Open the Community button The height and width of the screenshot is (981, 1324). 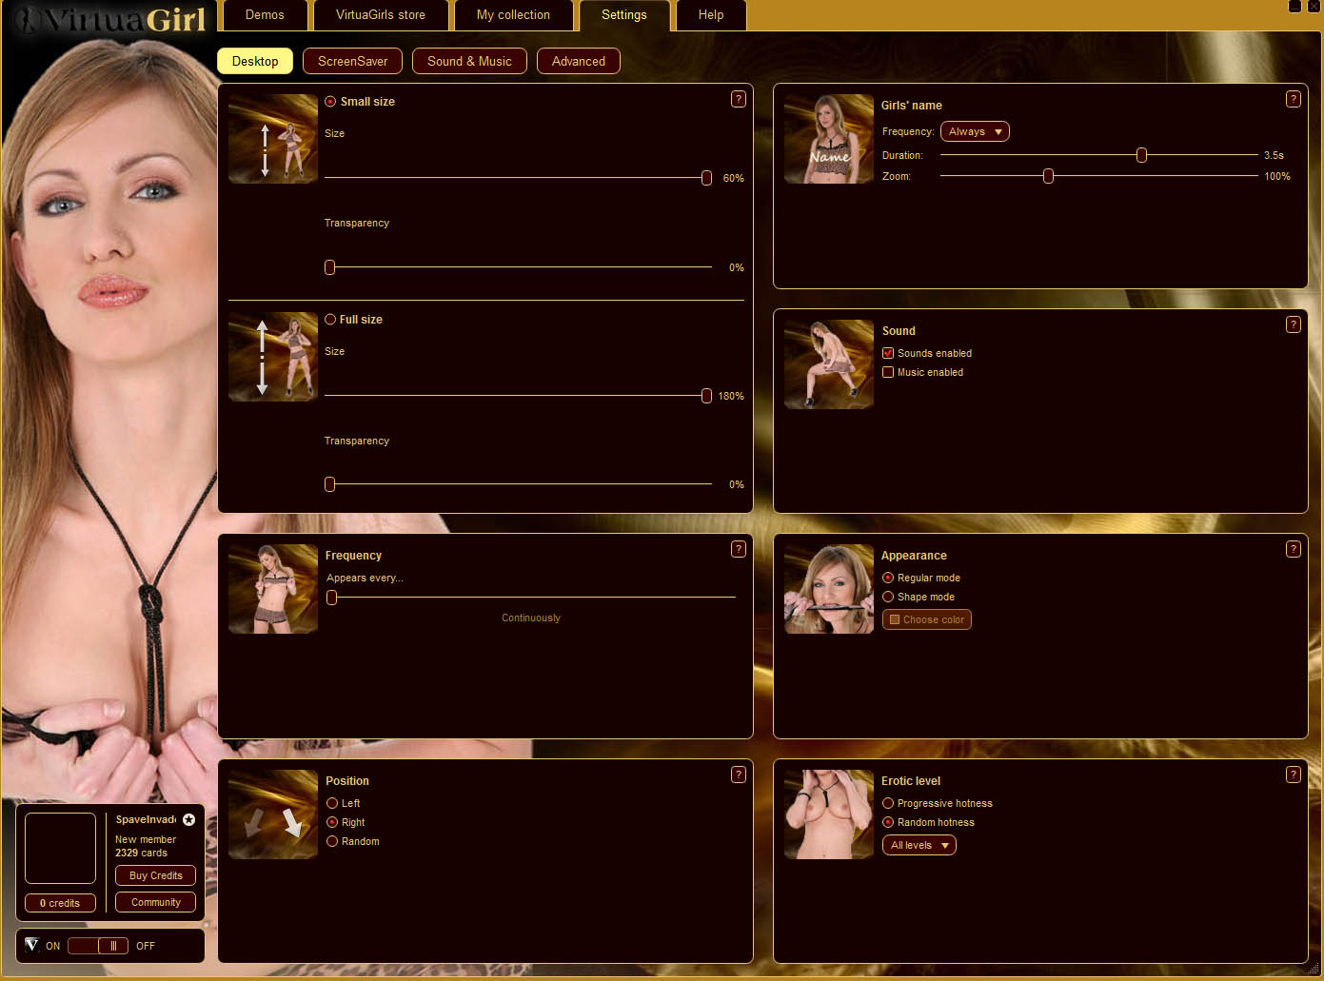click(x=155, y=902)
